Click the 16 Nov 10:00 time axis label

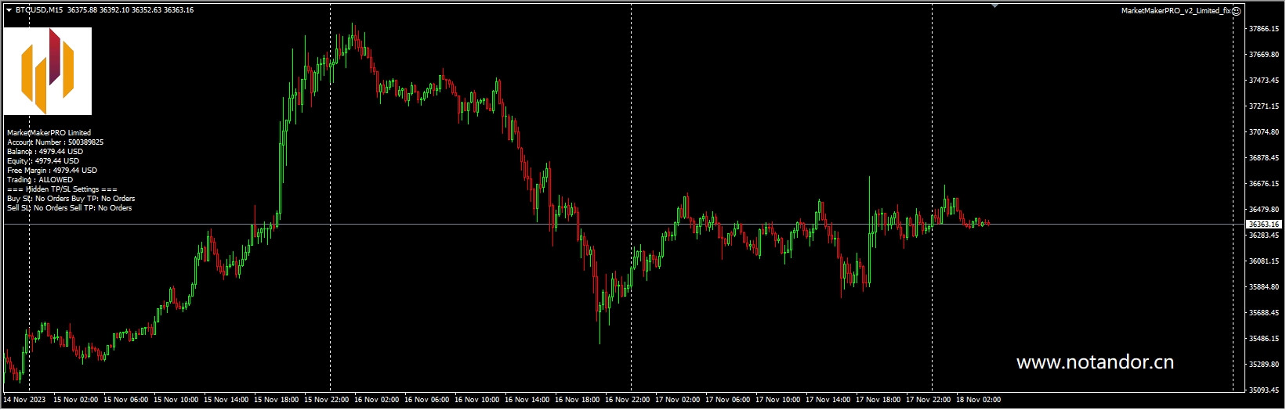click(477, 400)
